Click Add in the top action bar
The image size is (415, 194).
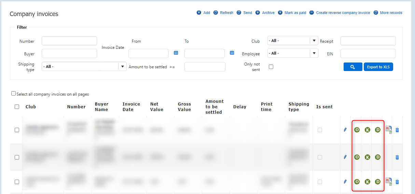pos(204,13)
